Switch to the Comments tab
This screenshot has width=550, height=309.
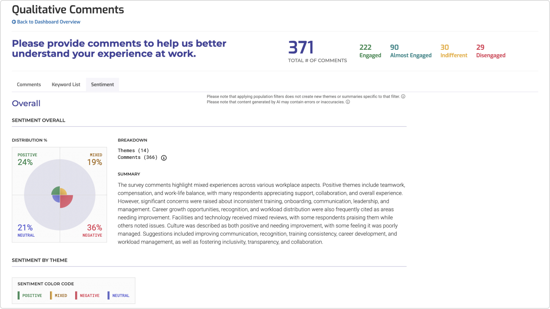29,84
